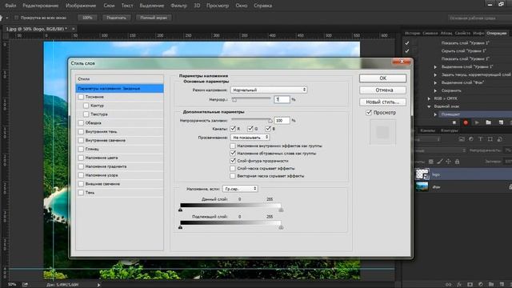The height and width of the screenshot is (288, 512).
Task: Click the lock all padlock icon
Action: coord(457,162)
